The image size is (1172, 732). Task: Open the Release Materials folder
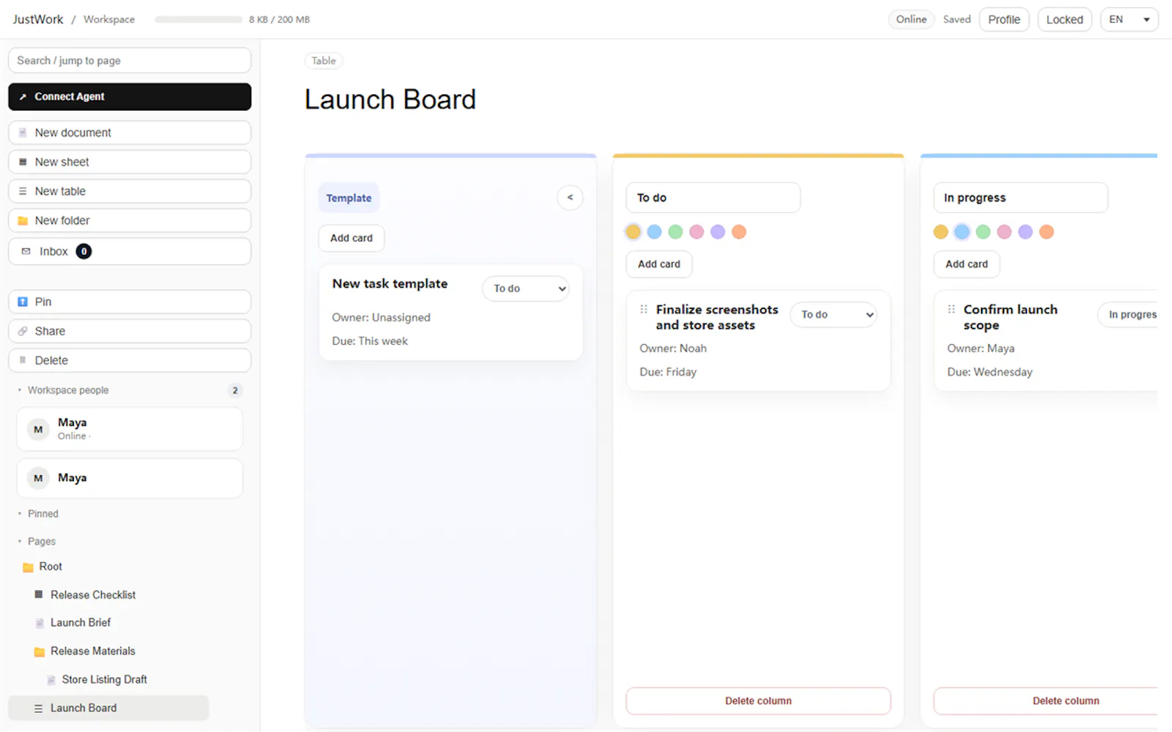93,651
